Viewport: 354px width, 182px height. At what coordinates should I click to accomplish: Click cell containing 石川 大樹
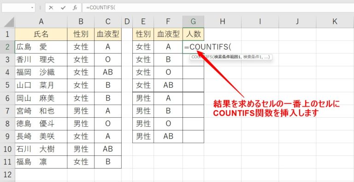(x=41, y=149)
